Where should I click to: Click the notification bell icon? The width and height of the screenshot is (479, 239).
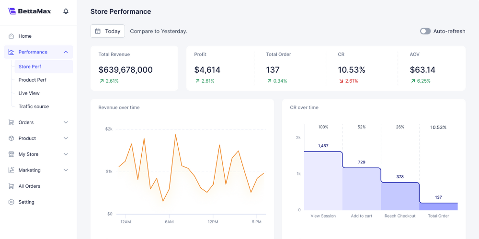point(66,11)
